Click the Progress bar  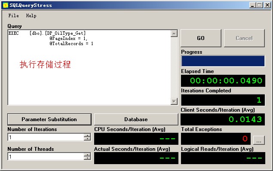click(x=223, y=61)
